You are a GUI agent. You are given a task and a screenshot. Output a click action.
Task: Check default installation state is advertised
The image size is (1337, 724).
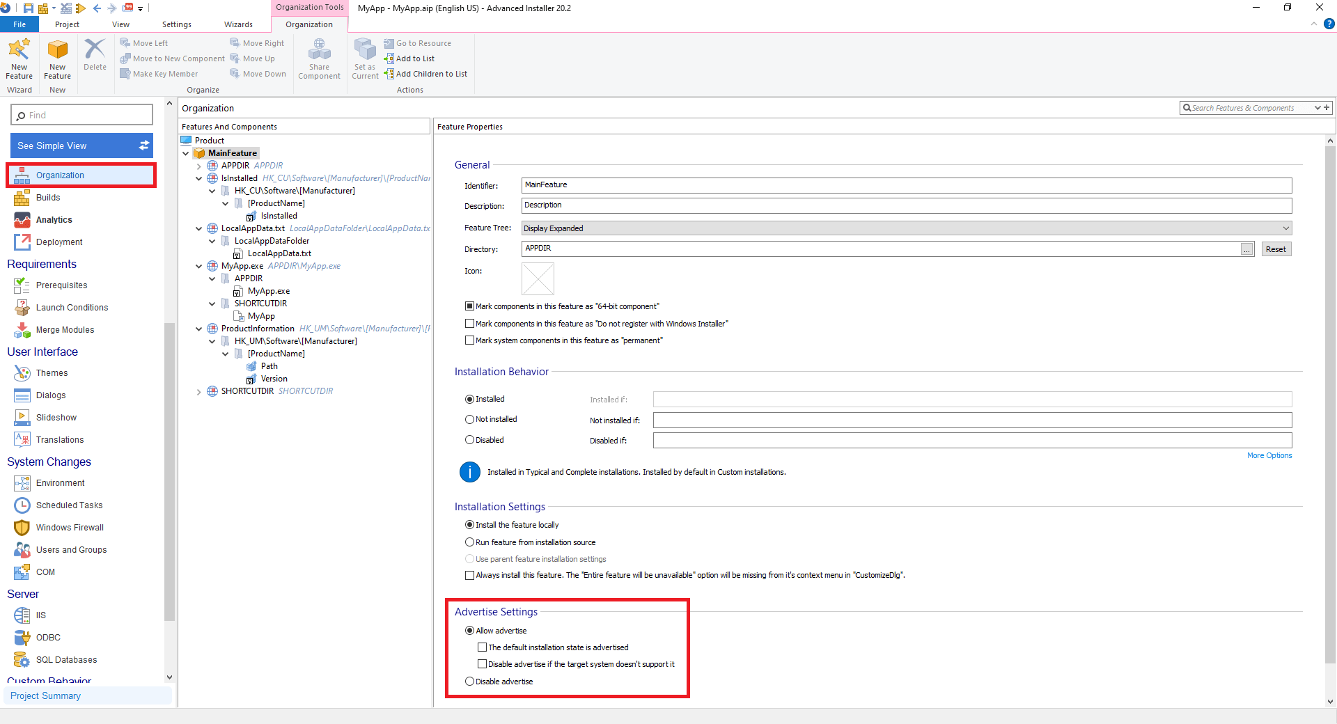point(482,647)
